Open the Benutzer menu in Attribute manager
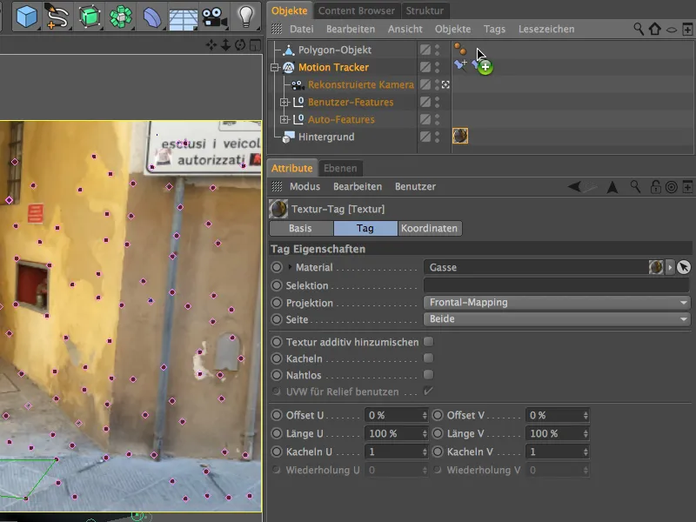The width and height of the screenshot is (696, 522). 416,187
